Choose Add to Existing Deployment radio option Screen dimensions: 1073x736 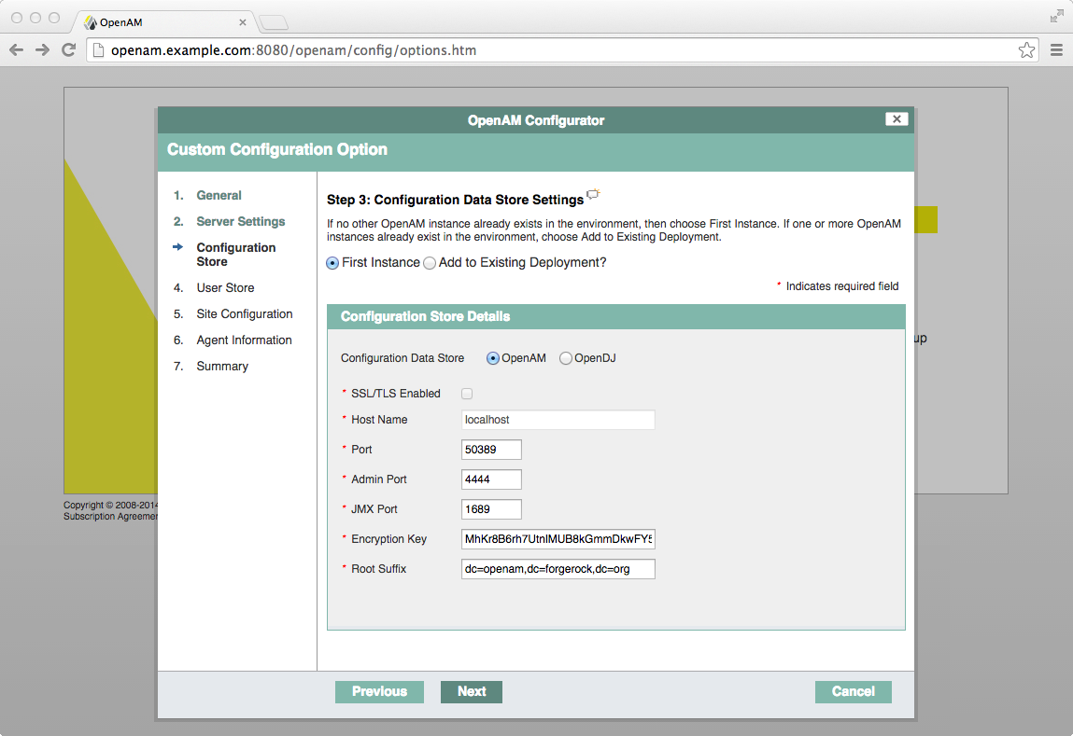pyautogui.click(x=429, y=263)
